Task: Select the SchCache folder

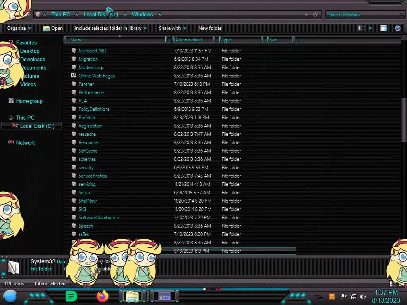Action: (88, 151)
